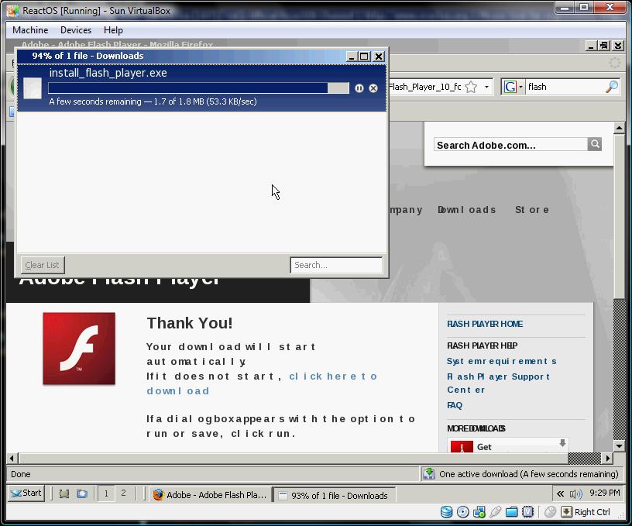Click the System requirements link
This screenshot has height=526, width=632.
point(501,361)
